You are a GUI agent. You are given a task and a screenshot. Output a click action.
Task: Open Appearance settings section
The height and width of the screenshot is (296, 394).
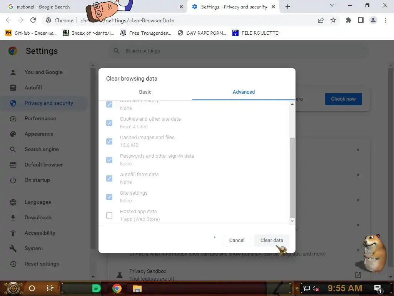pos(39,134)
